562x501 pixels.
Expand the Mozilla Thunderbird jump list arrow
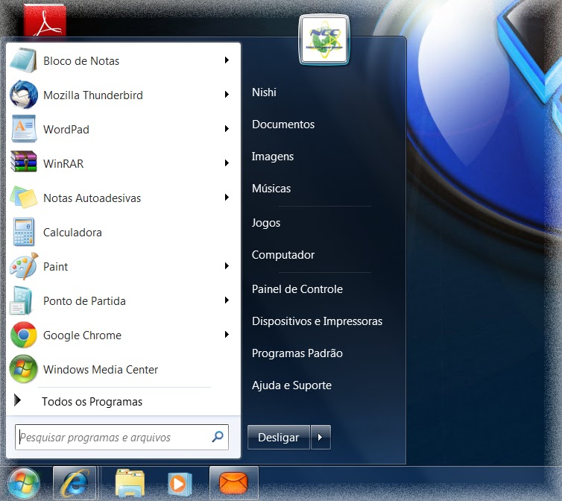pos(227,95)
